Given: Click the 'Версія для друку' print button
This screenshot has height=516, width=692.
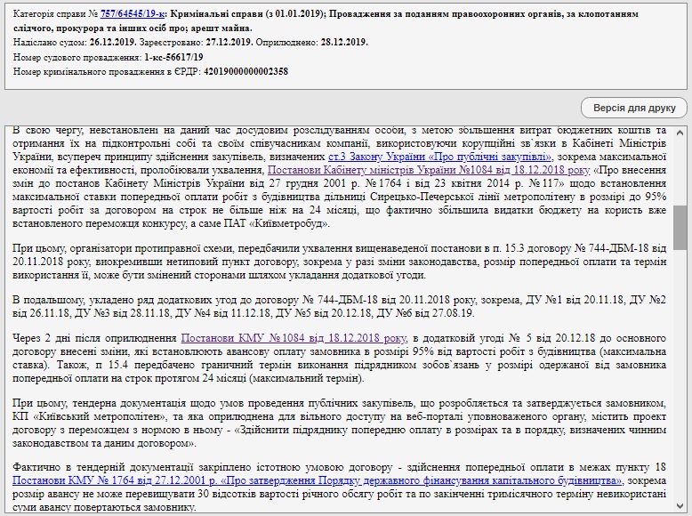Looking at the screenshot, I should [634, 108].
